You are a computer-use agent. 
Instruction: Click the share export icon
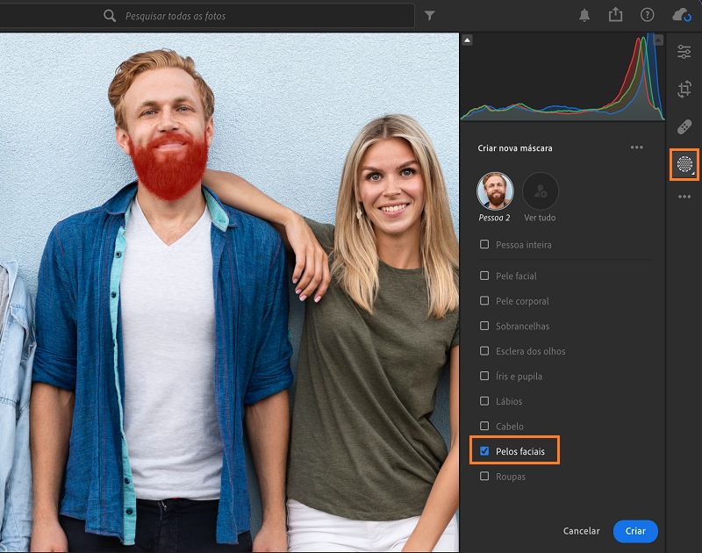point(616,15)
